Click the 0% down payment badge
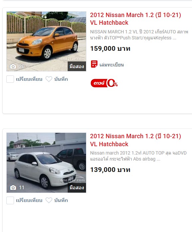The width and height of the screenshot is (192, 232). click(104, 83)
